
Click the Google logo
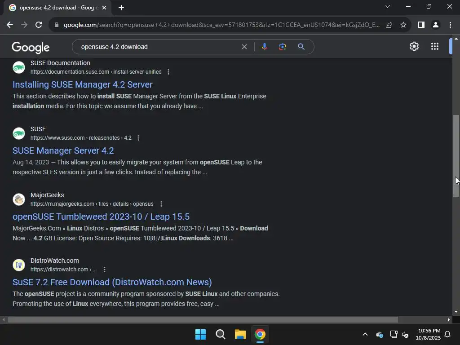pos(31,48)
